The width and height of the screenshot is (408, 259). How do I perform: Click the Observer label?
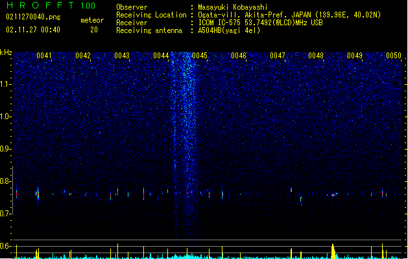pyautogui.click(x=132, y=7)
